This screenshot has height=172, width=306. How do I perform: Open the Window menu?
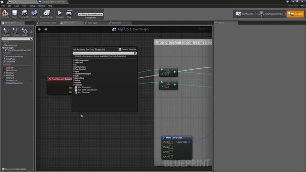point(42,6)
